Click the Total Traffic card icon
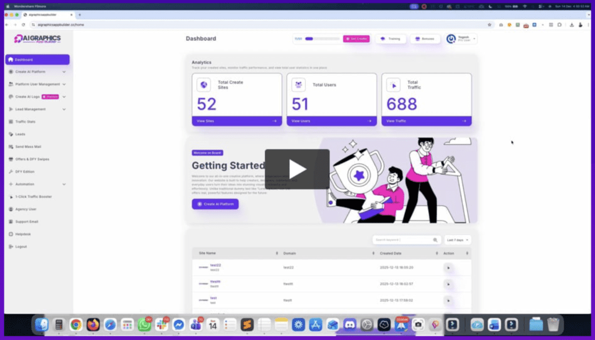The height and width of the screenshot is (340, 595). [393, 85]
